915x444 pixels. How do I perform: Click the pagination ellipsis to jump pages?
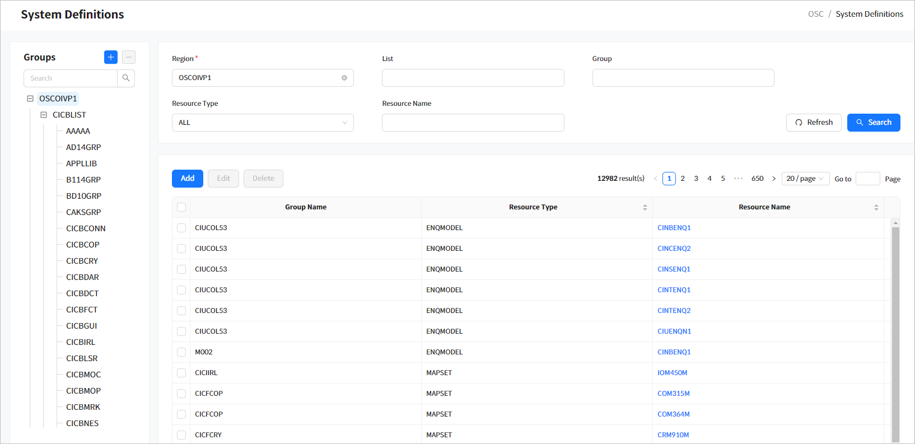coord(739,179)
